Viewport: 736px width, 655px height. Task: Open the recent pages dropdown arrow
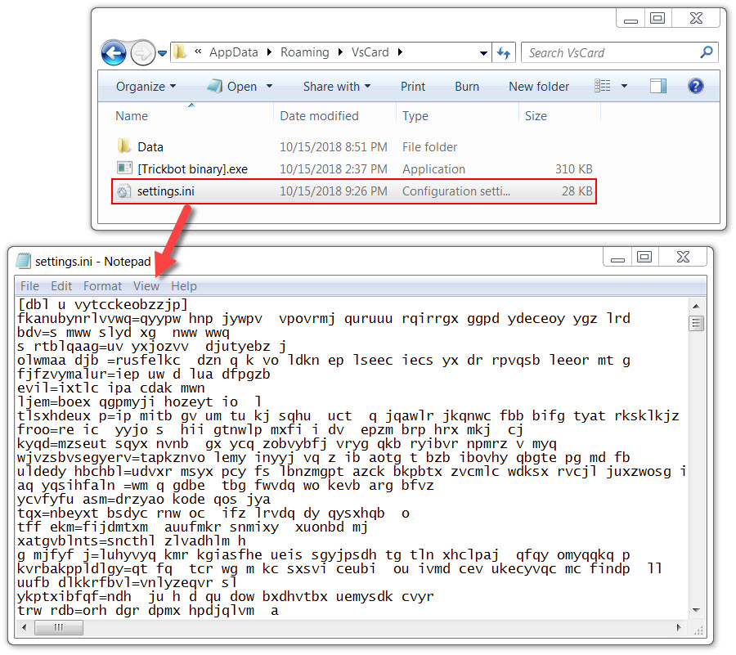163,53
